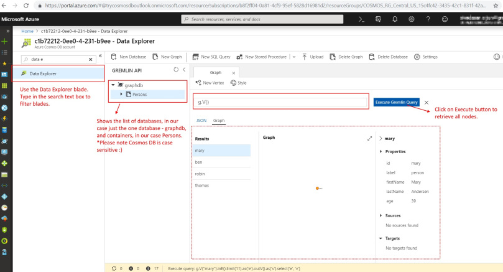503x272 pixels.
Task: Select ben in Results list
Action: click(223, 162)
